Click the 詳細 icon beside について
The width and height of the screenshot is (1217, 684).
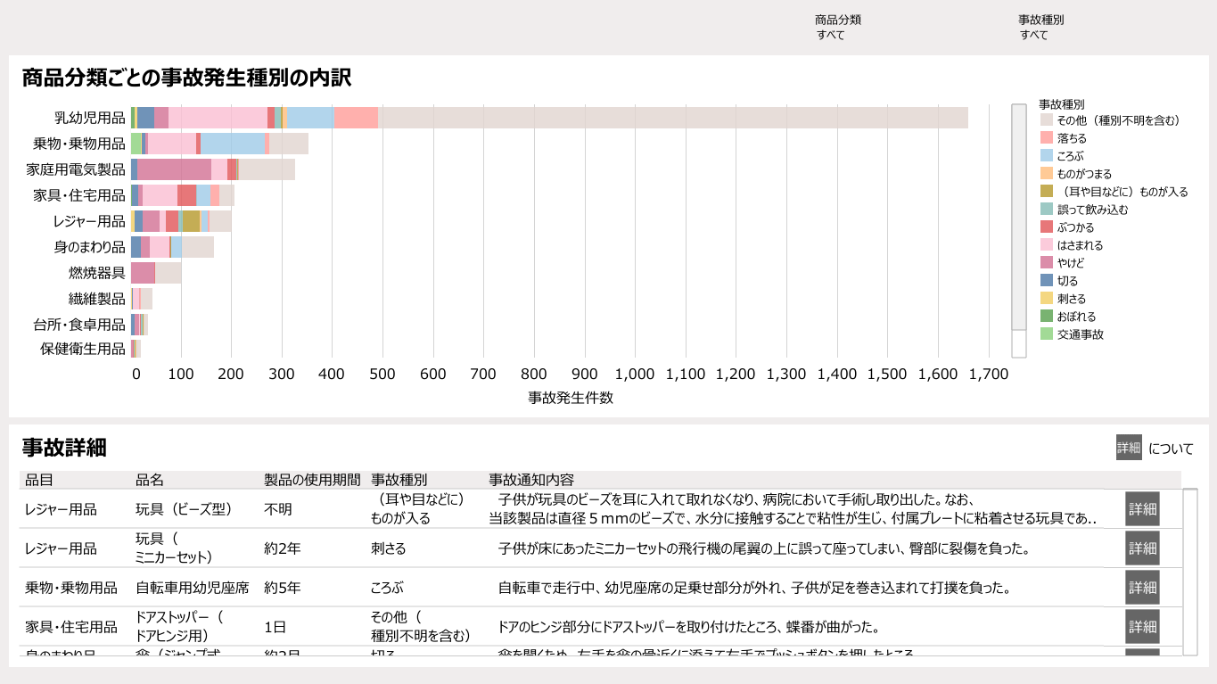1128,448
